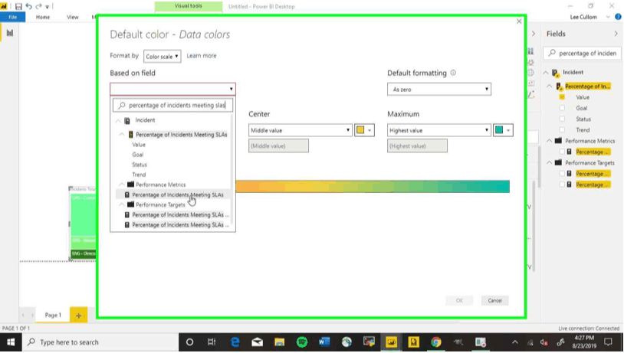Select Trend in the dropdown field list
624x353 pixels.
tap(139, 175)
